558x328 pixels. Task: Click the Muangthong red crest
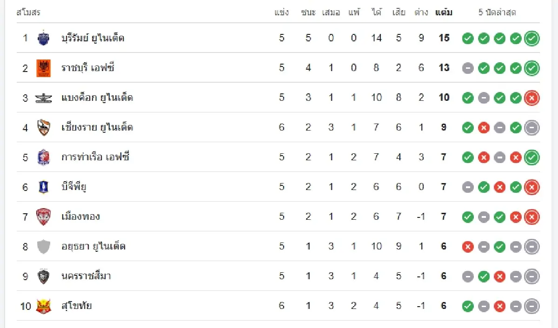pos(43,216)
